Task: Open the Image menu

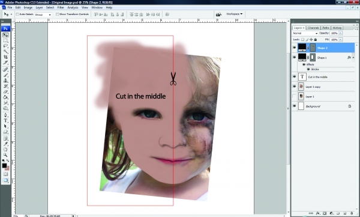Action: [x=28, y=7]
